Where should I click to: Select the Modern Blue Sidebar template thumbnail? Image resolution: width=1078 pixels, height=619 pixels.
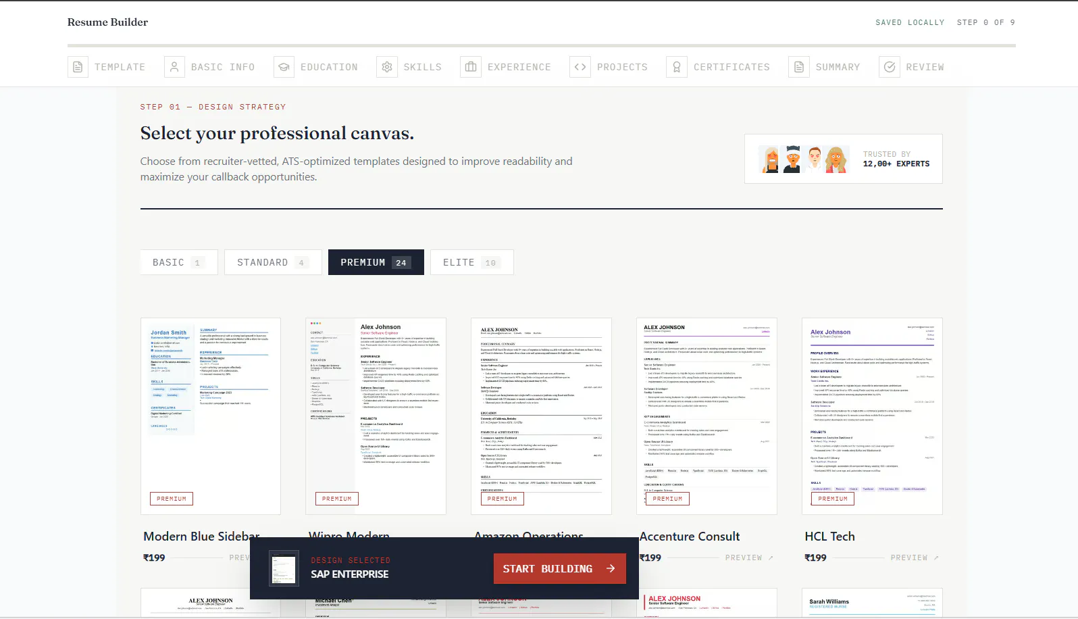[211, 416]
